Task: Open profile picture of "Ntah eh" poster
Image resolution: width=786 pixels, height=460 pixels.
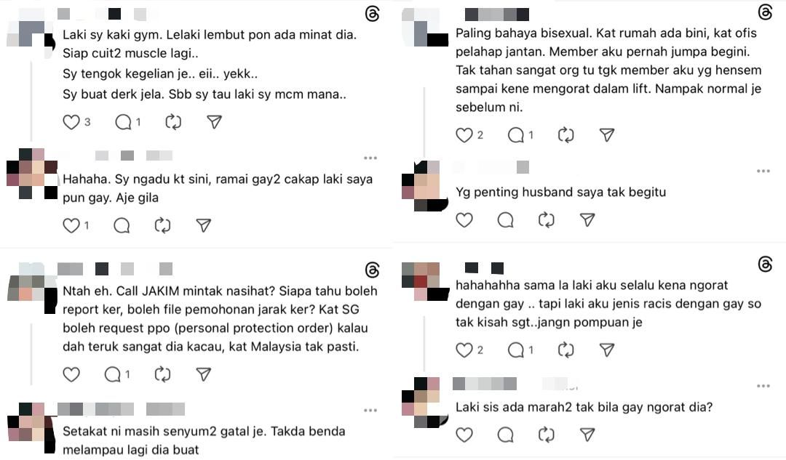Action: pos(32,288)
